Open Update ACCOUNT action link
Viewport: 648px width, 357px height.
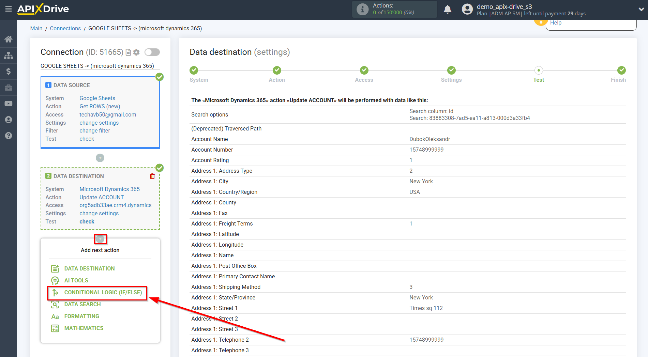click(x=102, y=197)
